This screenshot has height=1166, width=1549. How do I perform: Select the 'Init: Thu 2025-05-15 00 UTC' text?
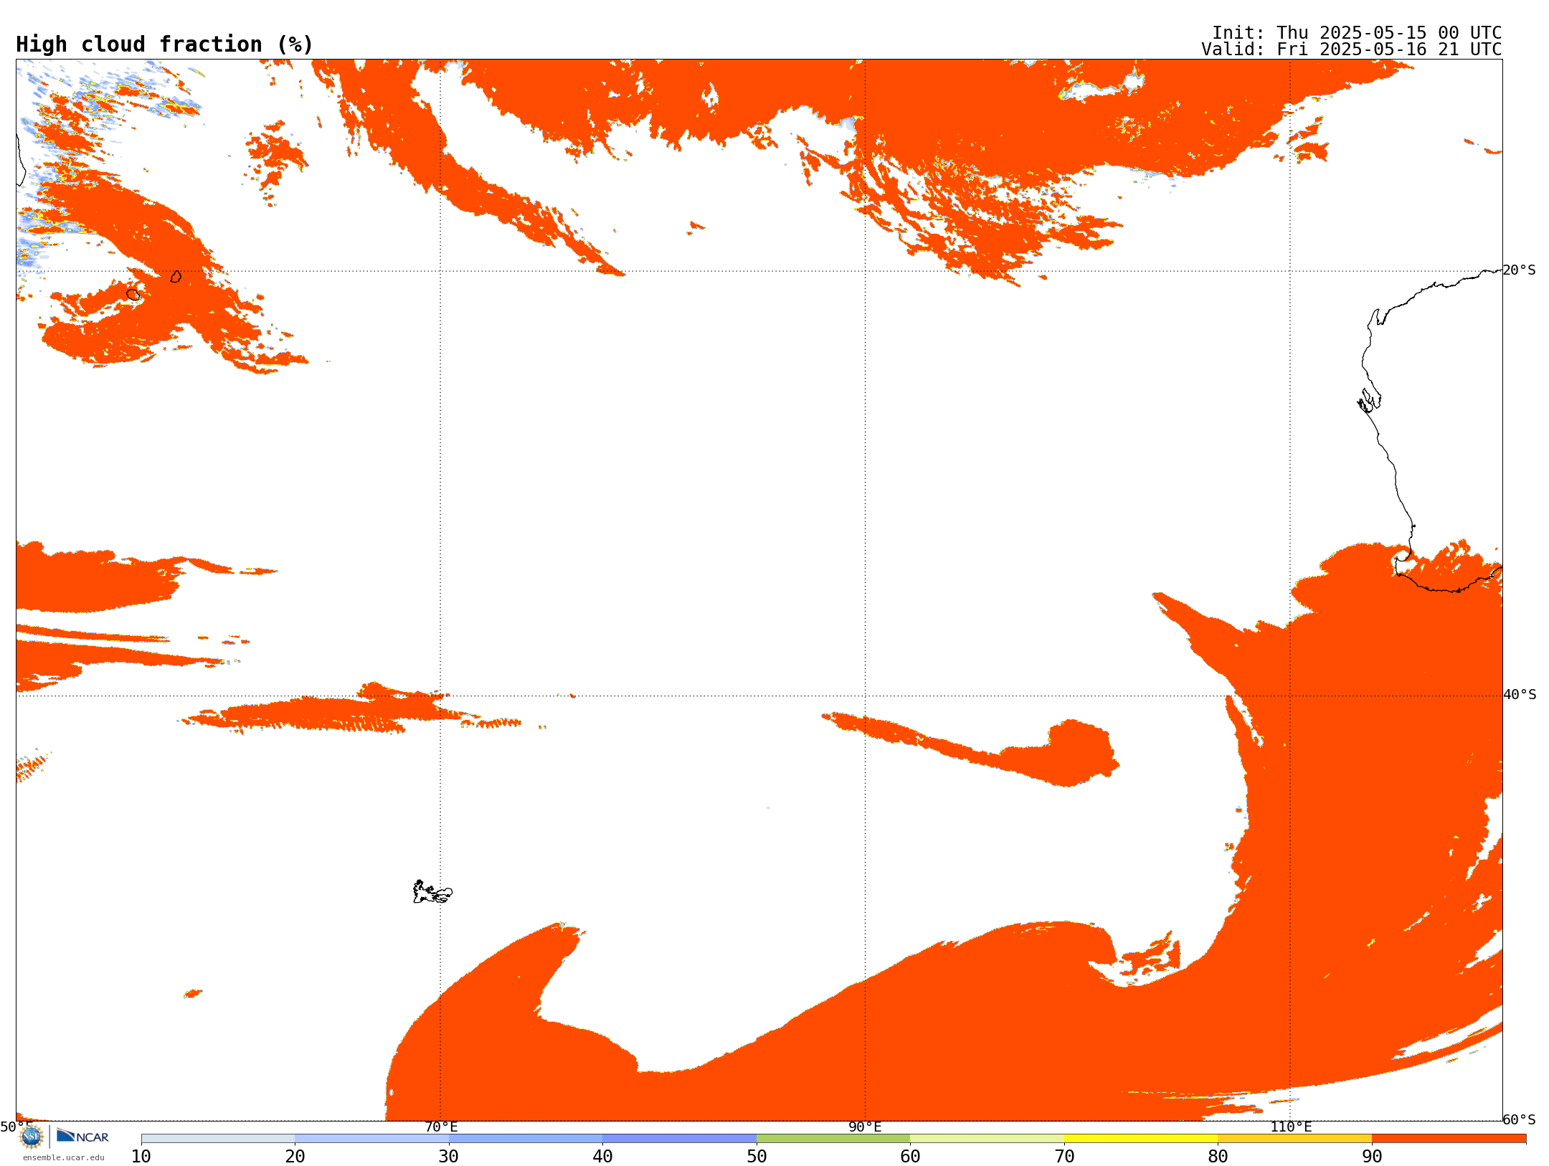pyautogui.click(x=1357, y=33)
